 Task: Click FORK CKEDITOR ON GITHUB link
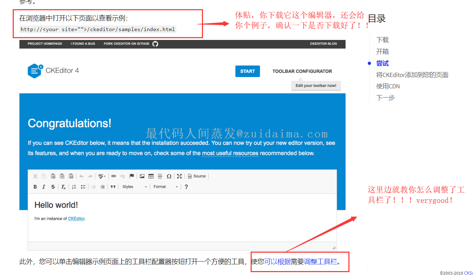click(126, 44)
